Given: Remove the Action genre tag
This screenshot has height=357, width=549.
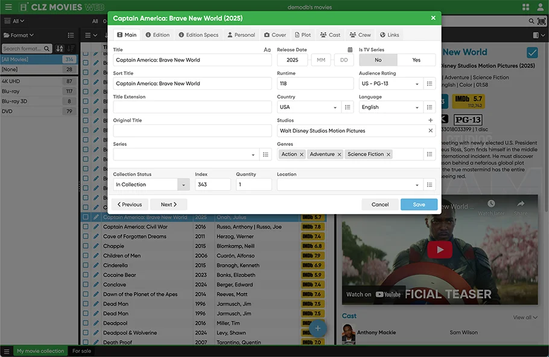Looking at the screenshot, I should (x=302, y=154).
